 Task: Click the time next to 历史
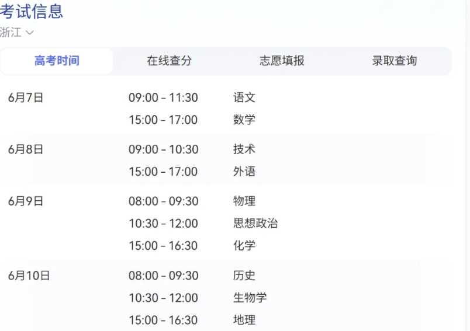(163, 276)
